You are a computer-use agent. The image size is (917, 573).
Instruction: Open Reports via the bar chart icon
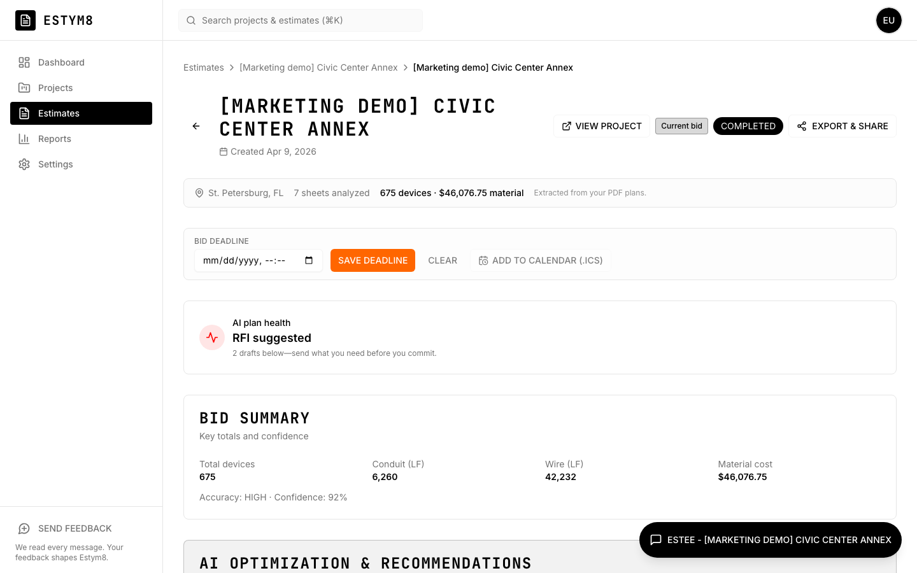coord(24,139)
